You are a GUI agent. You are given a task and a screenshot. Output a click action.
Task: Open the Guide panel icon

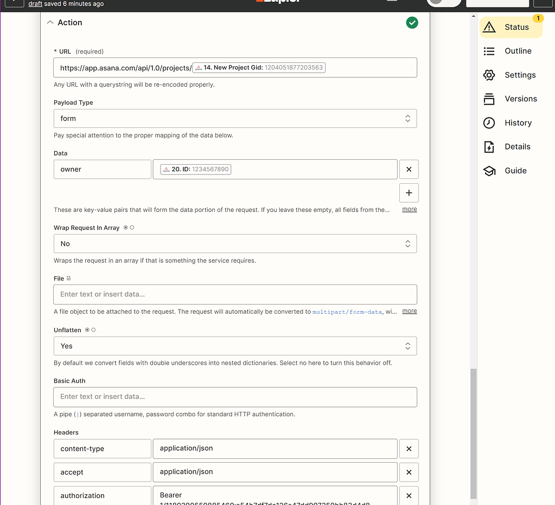tap(489, 170)
